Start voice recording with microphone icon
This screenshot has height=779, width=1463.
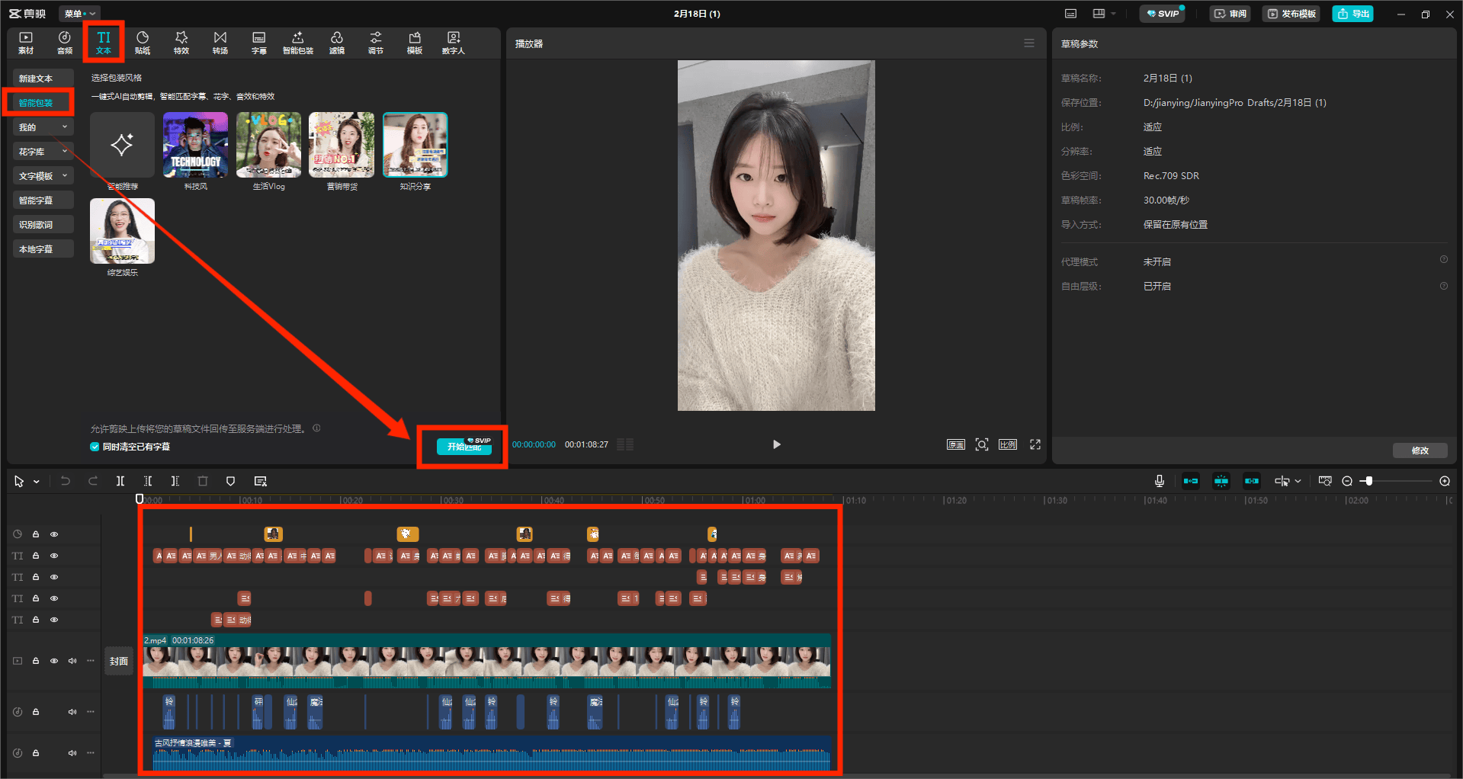(1159, 481)
